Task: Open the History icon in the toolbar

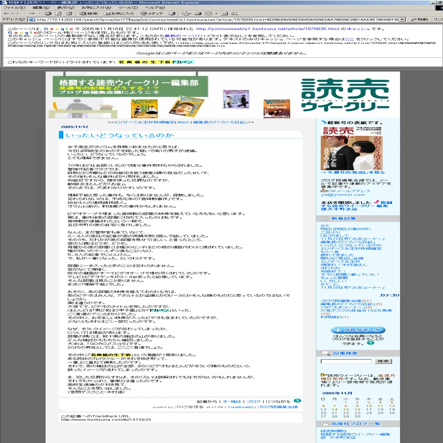Action: click(x=171, y=13)
